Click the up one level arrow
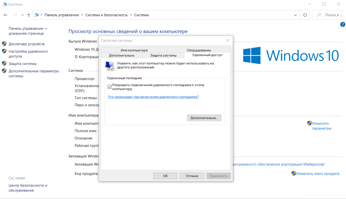 coord(29,15)
